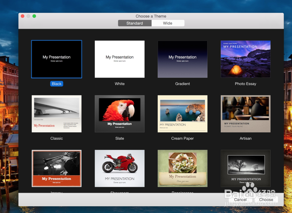Select the Improv theme with trumpet photo
The height and width of the screenshot is (213, 292).
pos(57,168)
